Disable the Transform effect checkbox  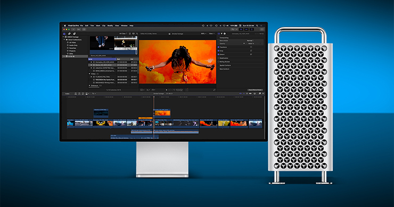(219, 47)
